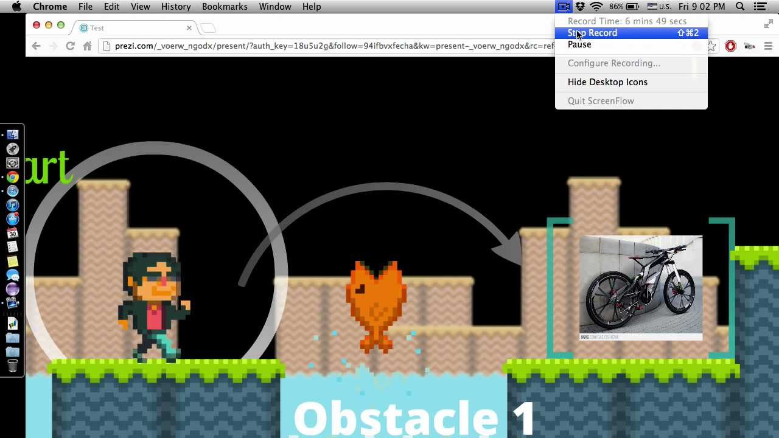Click the red Adblock extension icon
The image size is (779, 438).
click(730, 46)
